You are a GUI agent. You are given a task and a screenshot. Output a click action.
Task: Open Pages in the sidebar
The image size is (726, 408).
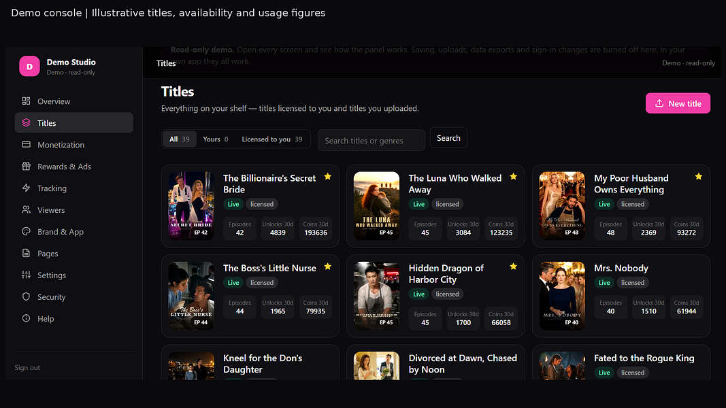73,253
